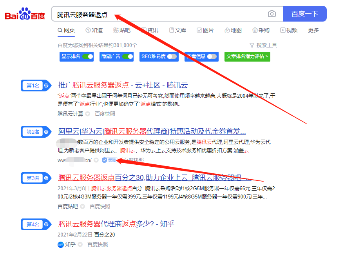Switch to the 图片 tab
This screenshot has width=353, height=253.
[205, 30]
